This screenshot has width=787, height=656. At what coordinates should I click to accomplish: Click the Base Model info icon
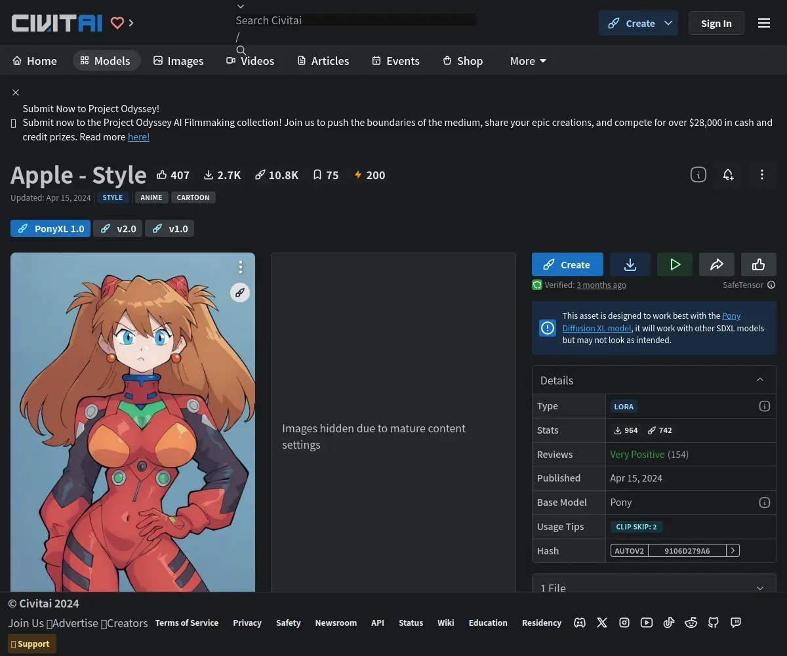click(x=764, y=502)
